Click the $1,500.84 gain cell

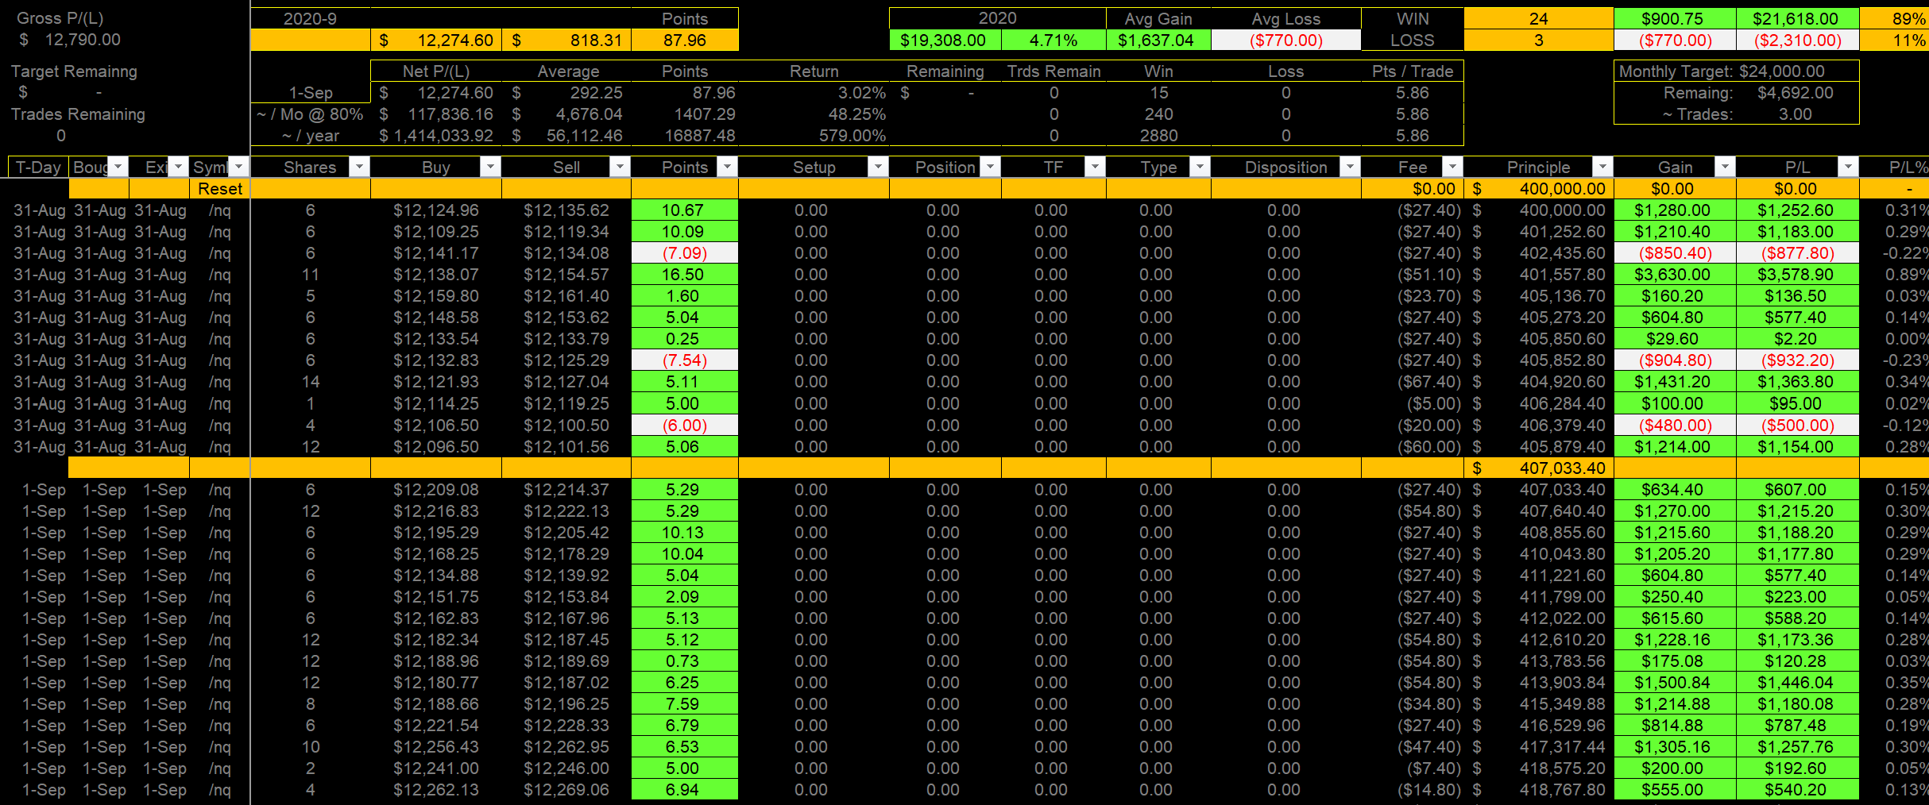click(x=1675, y=683)
